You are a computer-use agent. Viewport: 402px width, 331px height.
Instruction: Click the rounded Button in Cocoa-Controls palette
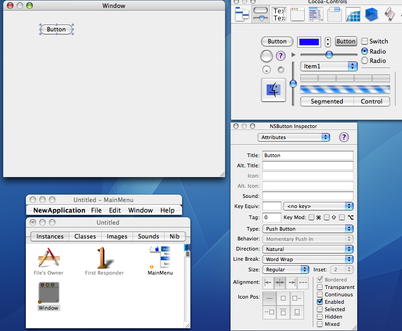[277, 41]
